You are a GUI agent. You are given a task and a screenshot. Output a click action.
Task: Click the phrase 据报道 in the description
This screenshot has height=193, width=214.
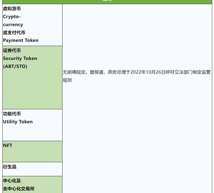click(97, 72)
